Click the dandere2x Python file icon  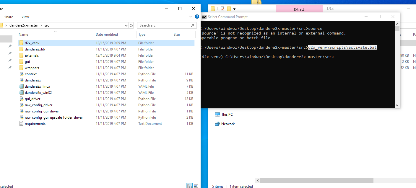[x=22, y=80]
